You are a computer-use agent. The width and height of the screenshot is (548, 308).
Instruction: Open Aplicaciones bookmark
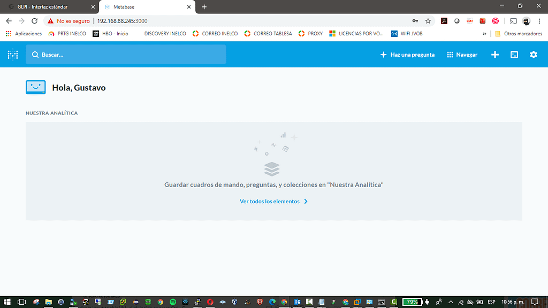click(24, 34)
